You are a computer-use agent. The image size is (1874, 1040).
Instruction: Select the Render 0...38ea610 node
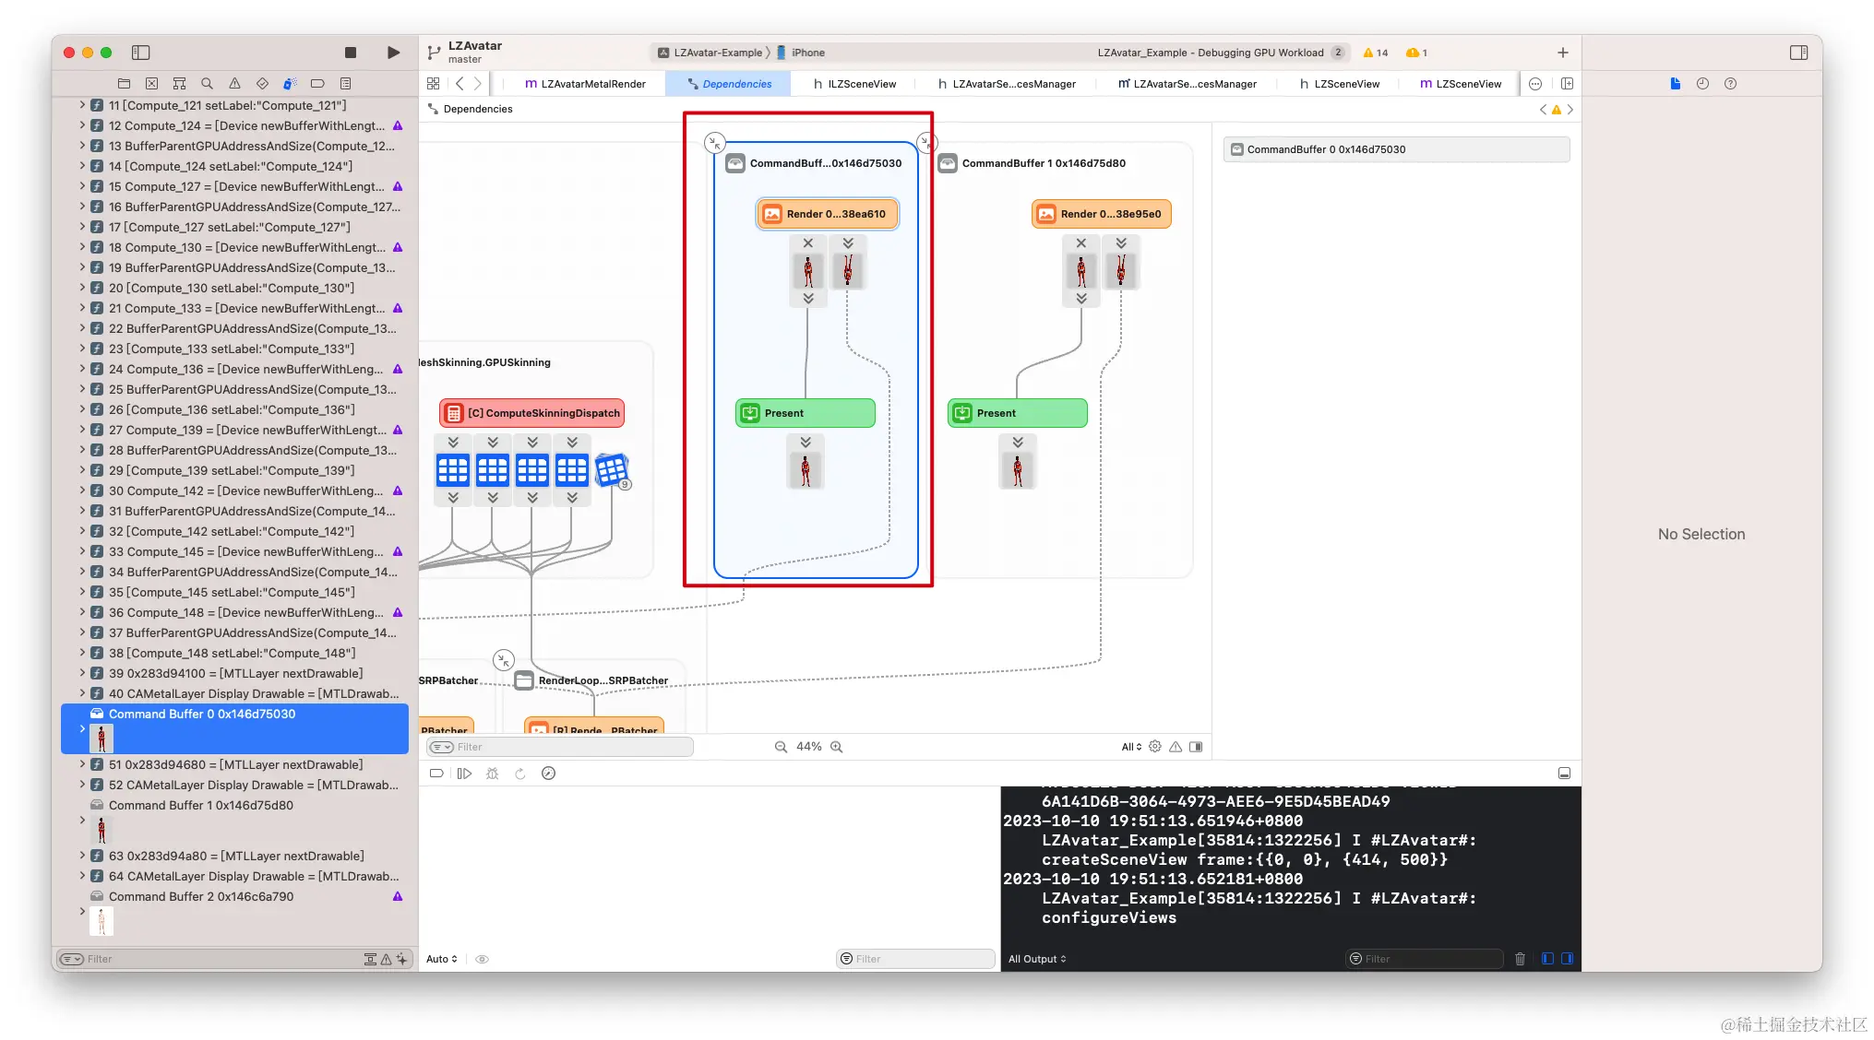(x=828, y=214)
